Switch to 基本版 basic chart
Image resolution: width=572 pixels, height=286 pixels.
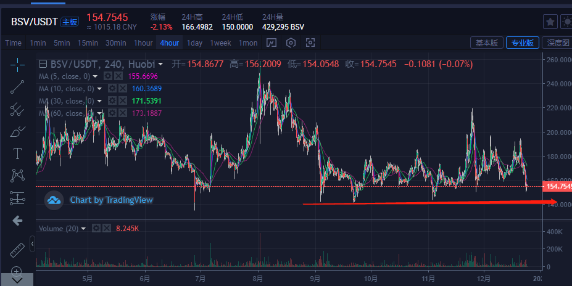click(487, 43)
